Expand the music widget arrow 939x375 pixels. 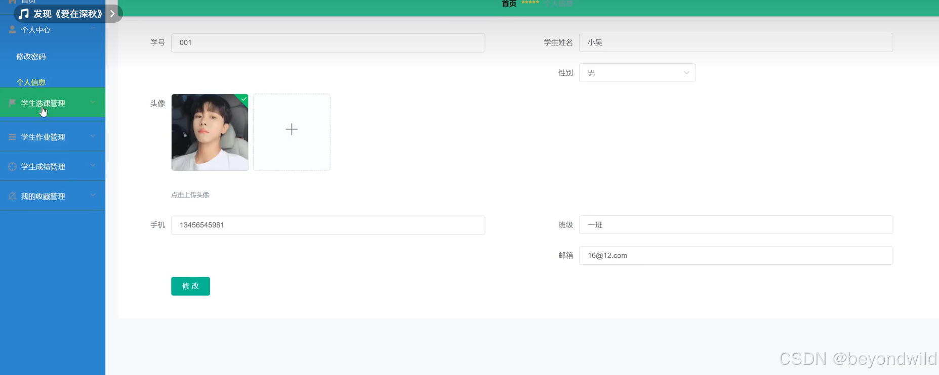pos(113,14)
